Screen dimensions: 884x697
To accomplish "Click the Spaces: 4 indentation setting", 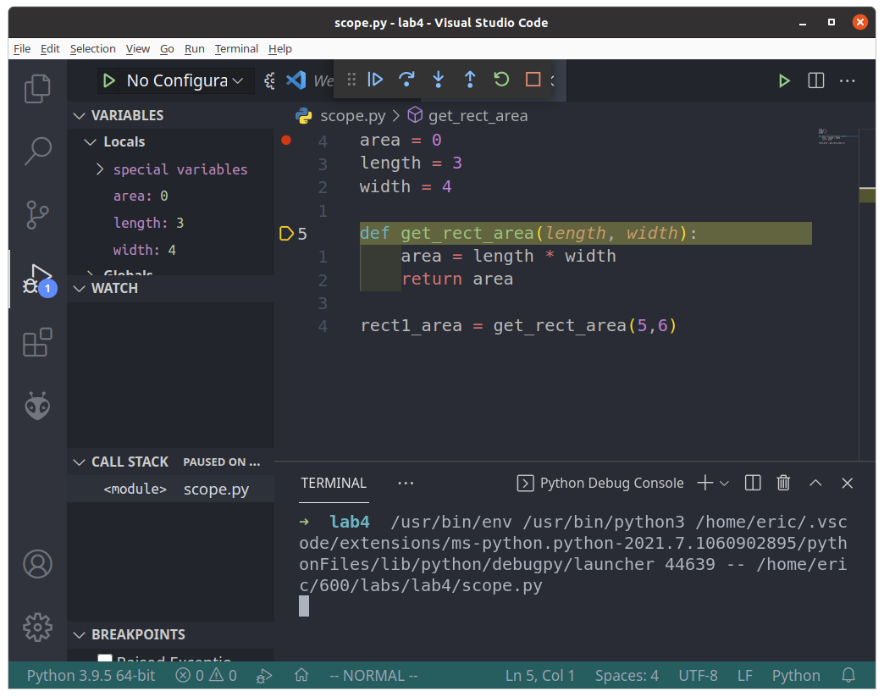I will (627, 675).
